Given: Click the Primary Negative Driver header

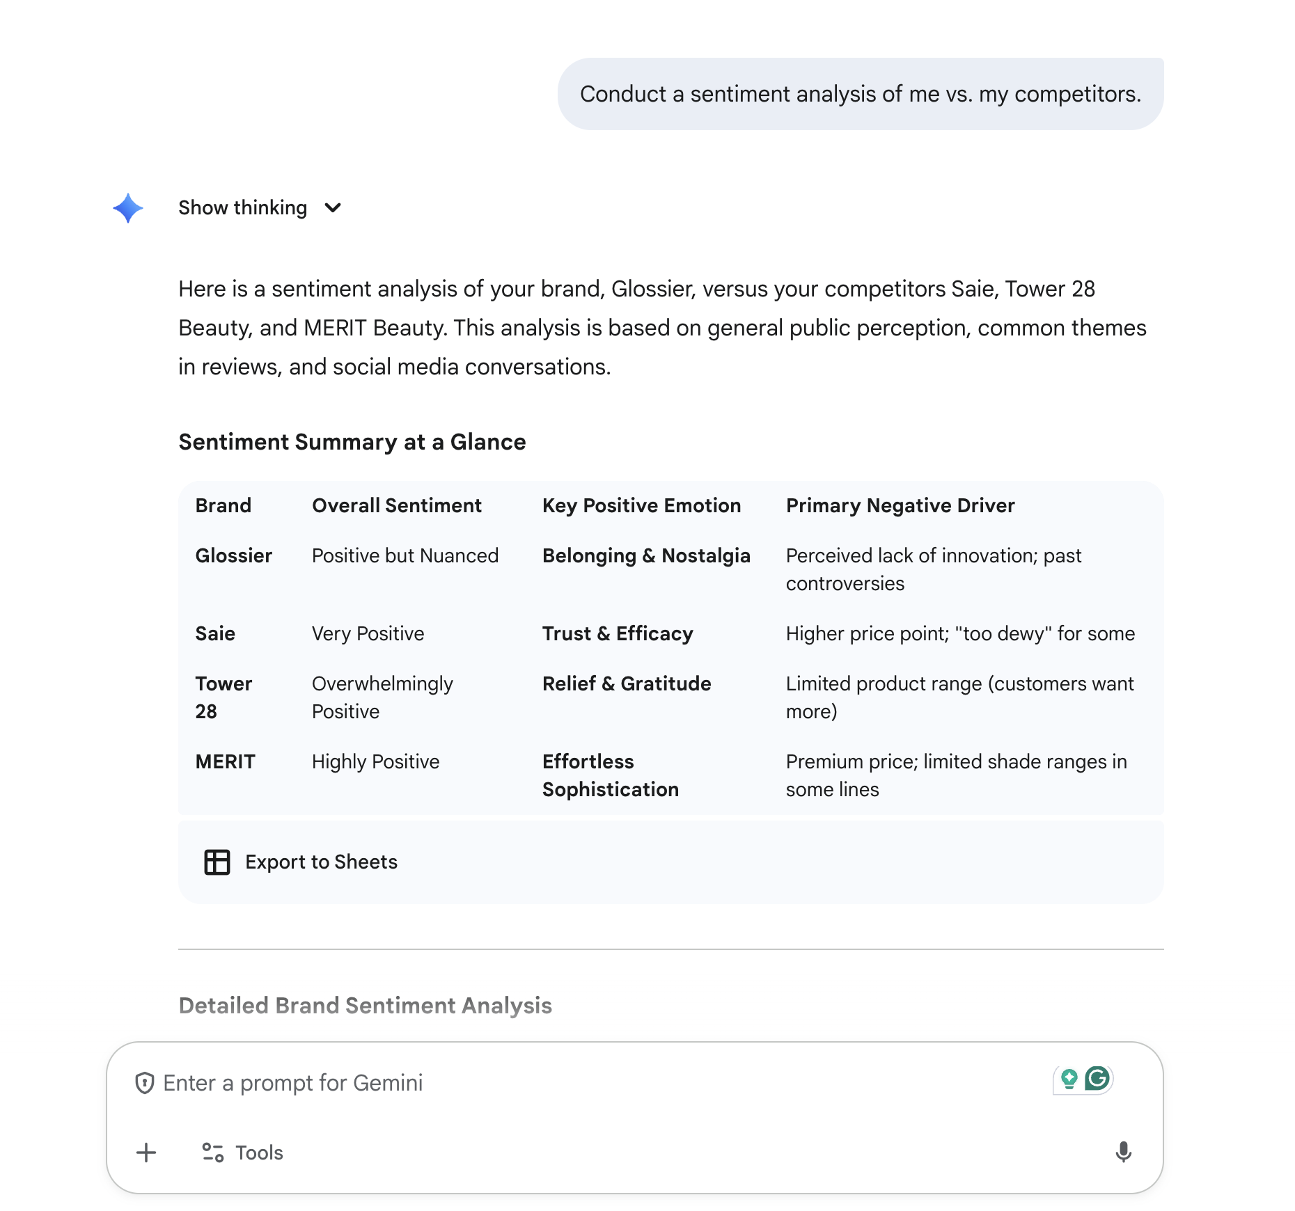Looking at the screenshot, I should [900, 506].
